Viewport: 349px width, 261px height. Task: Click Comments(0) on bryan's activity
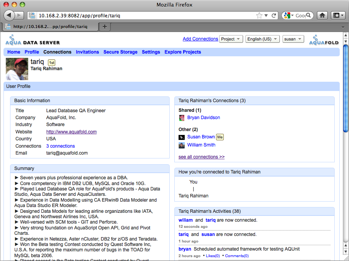coord(237,256)
